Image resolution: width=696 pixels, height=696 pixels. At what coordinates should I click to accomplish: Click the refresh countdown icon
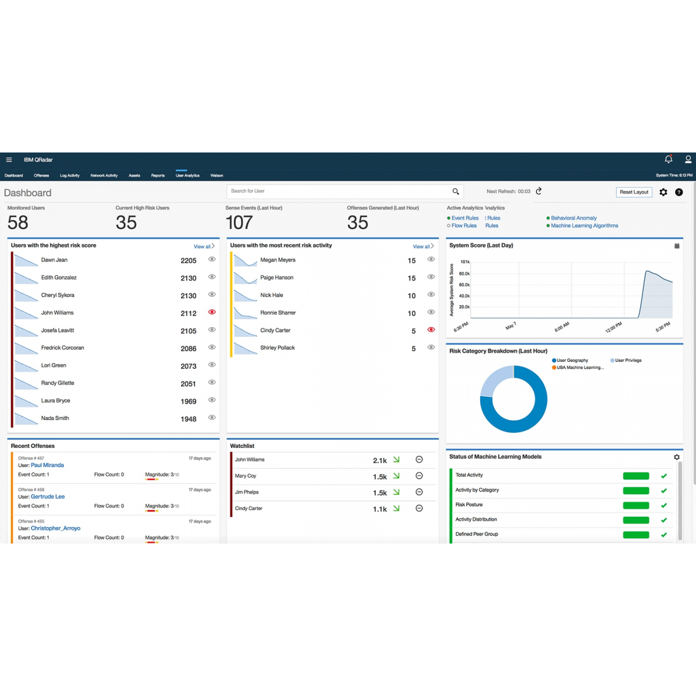click(x=538, y=191)
